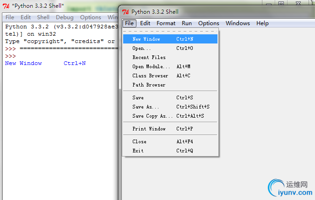The image size is (315, 200).
Task: Choose Save from the File menu
Action: (x=170, y=97)
